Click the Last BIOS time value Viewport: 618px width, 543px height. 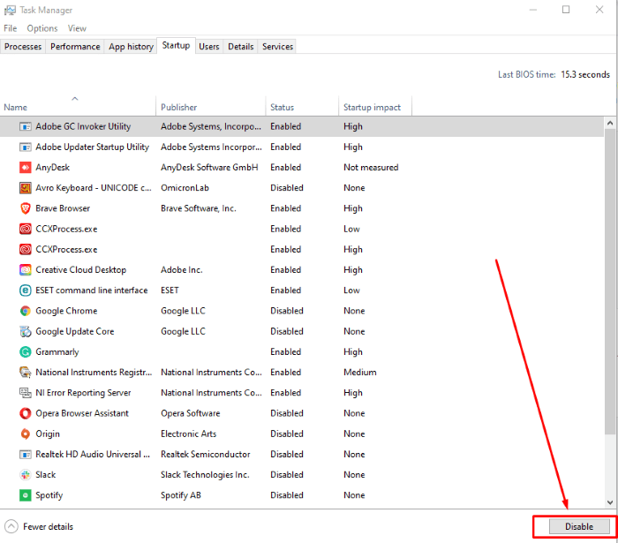[x=584, y=74]
